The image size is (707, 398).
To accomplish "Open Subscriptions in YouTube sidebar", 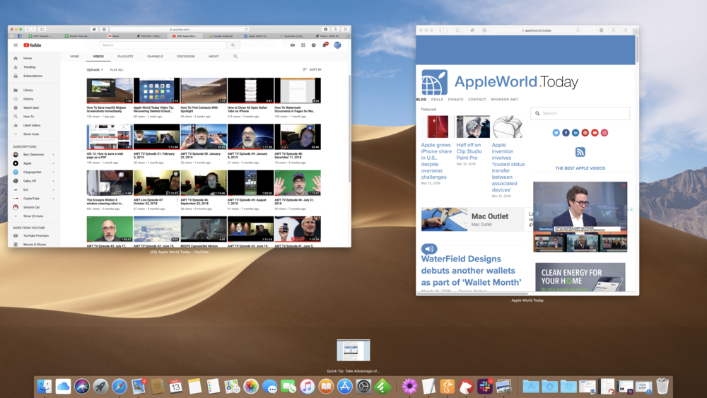I will pos(34,76).
